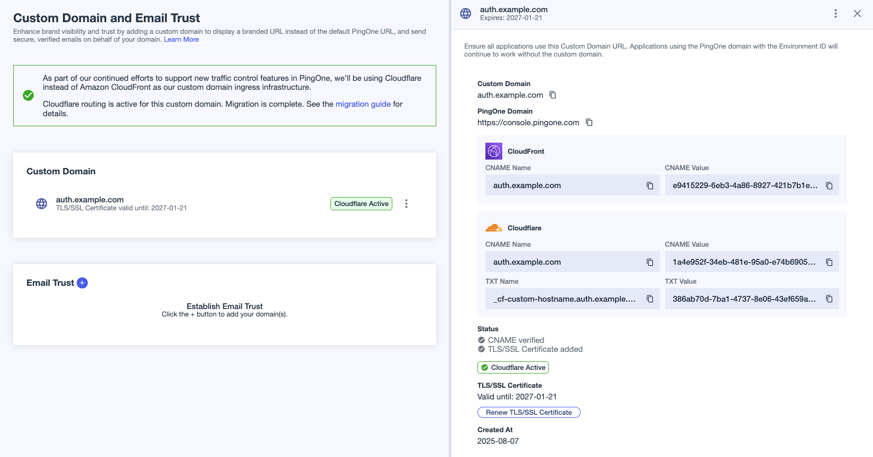This screenshot has width=873, height=457.
Task: Click the TLS/SSL Certificate added check icon
Action: pyautogui.click(x=481, y=349)
